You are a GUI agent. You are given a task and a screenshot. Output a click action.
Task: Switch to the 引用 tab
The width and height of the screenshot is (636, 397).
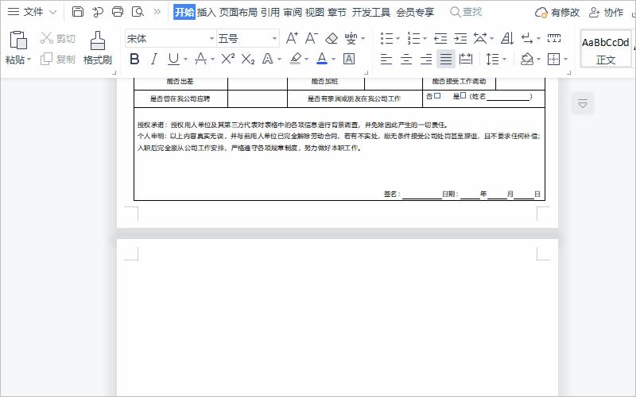[x=270, y=12]
